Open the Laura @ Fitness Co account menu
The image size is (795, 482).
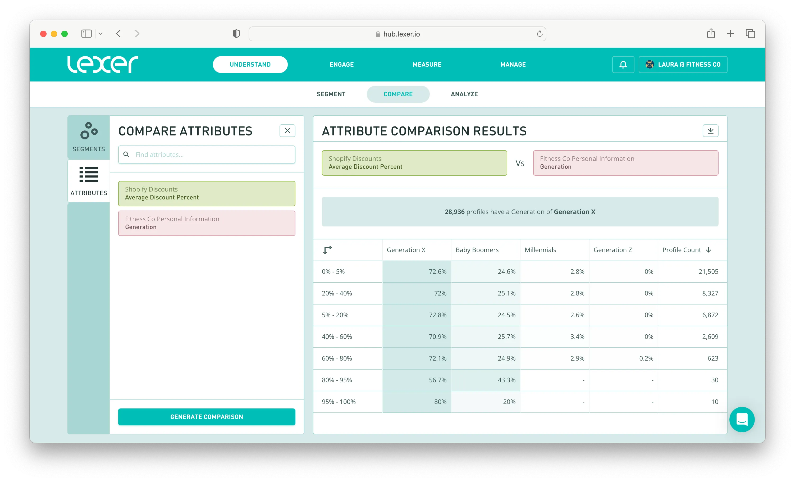[x=683, y=65]
